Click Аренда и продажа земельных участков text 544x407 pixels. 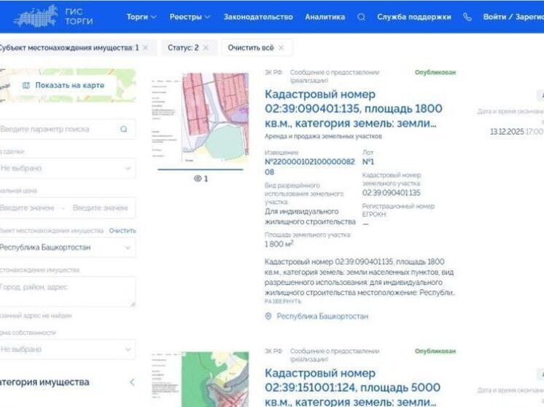click(x=323, y=136)
